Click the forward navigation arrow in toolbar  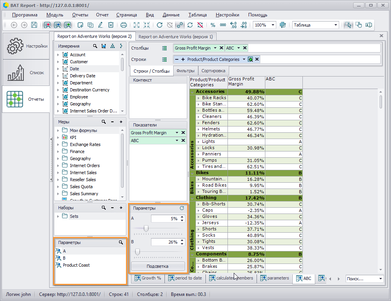click(24, 25)
